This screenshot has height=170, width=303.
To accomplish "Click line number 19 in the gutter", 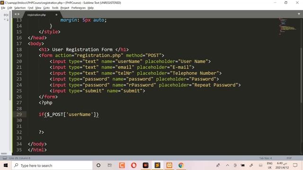I will pyautogui.click(x=19, y=56).
